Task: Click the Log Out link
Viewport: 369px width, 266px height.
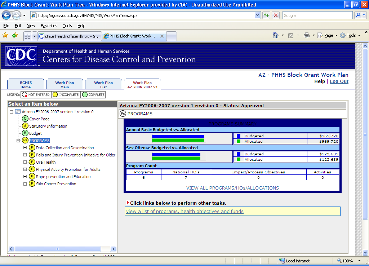Action: (339, 81)
